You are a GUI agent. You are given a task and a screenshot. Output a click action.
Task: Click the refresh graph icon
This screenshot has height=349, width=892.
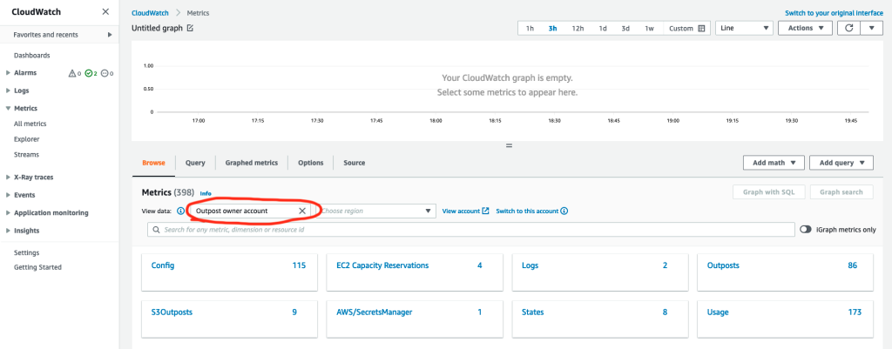tap(848, 28)
